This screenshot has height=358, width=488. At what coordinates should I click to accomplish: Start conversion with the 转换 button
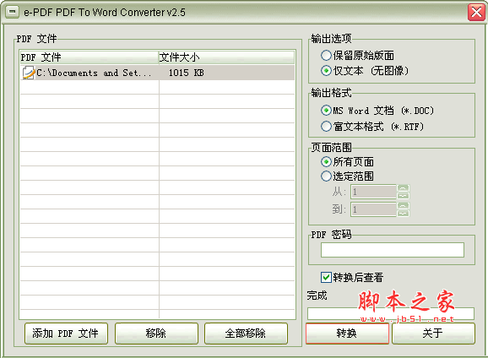click(x=347, y=334)
